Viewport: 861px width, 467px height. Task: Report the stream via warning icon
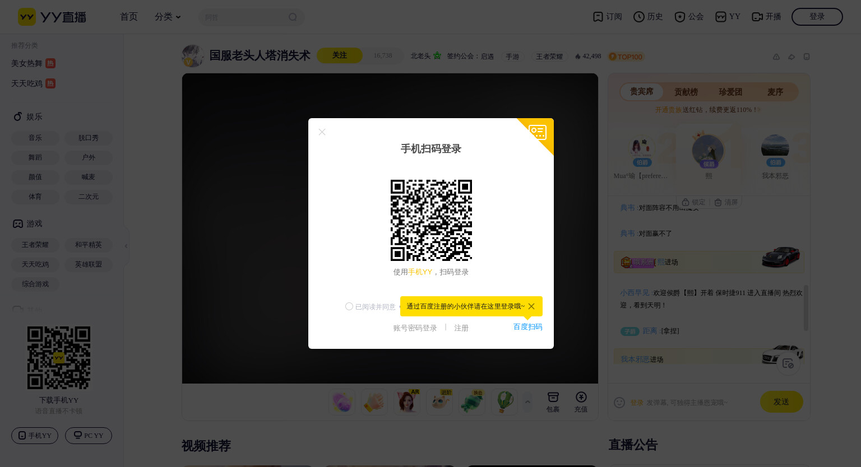click(x=776, y=57)
